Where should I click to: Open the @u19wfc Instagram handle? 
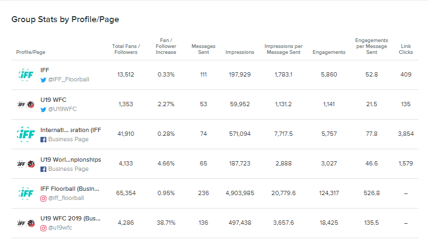[60, 228]
